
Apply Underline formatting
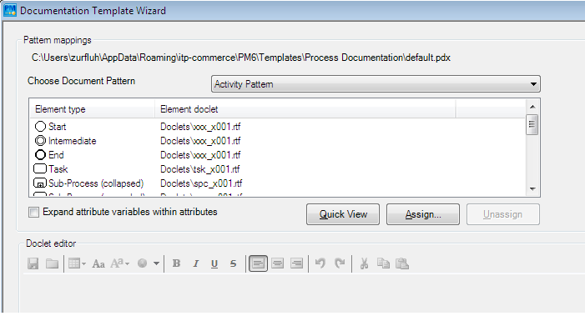214,263
